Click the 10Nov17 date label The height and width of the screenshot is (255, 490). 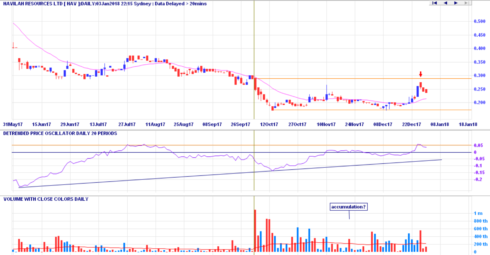pyautogui.click(x=326, y=124)
